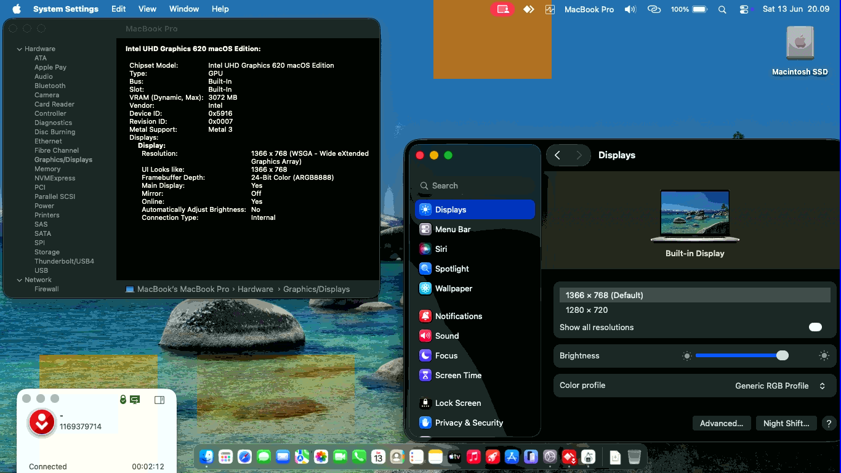Open the Music app in the Dock
Screen dimensions: 841x473
click(x=473, y=457)
